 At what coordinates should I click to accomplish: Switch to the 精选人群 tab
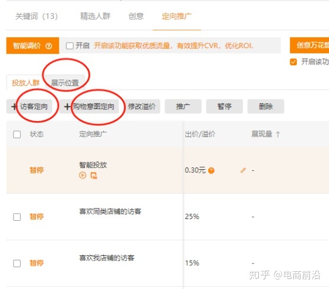95,16
